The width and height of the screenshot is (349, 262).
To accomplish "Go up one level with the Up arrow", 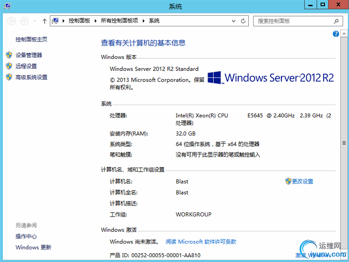I will point(45,21).
